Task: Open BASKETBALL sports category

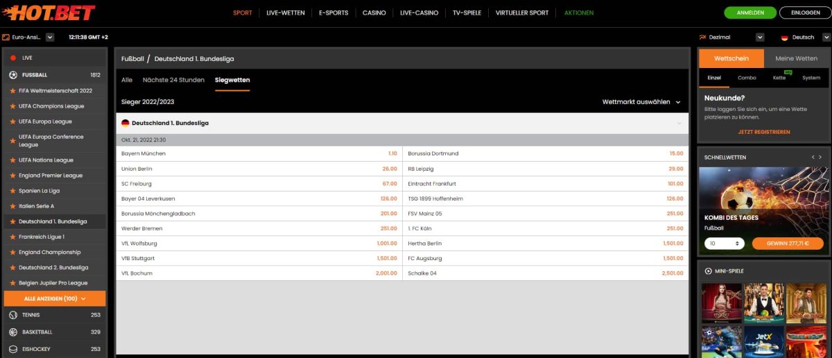Action: 55,332
